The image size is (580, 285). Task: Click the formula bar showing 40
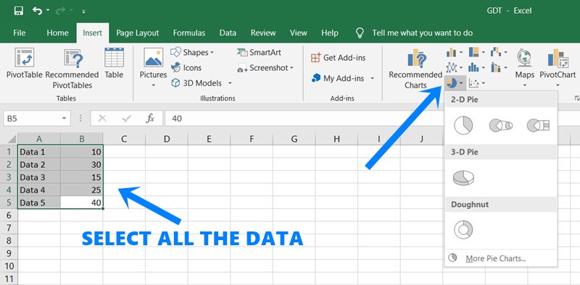coord(372,119)
